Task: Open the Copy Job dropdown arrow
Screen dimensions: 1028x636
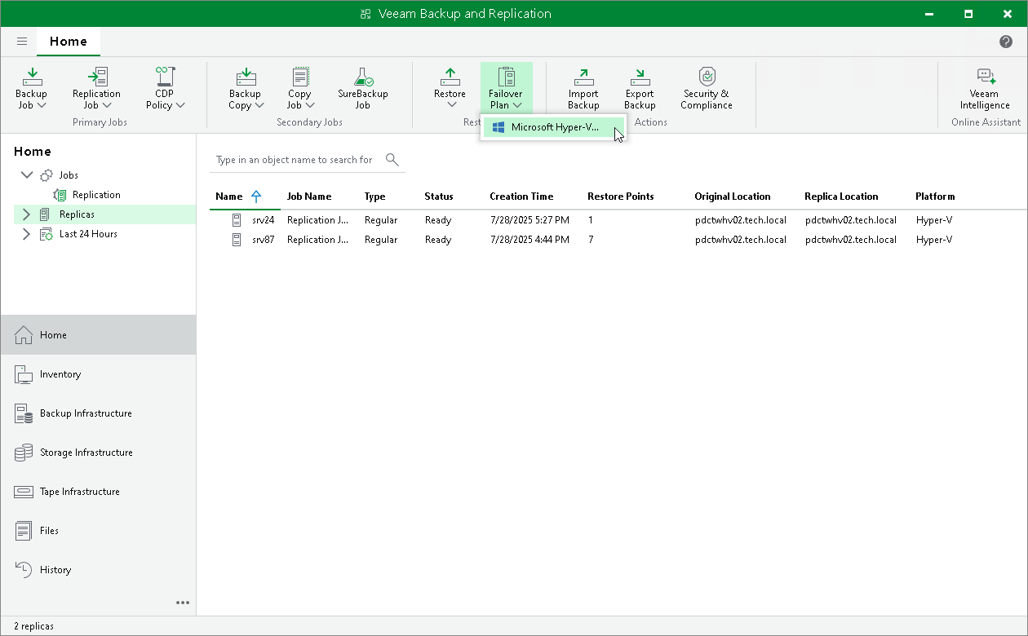Action: point(310,105)
